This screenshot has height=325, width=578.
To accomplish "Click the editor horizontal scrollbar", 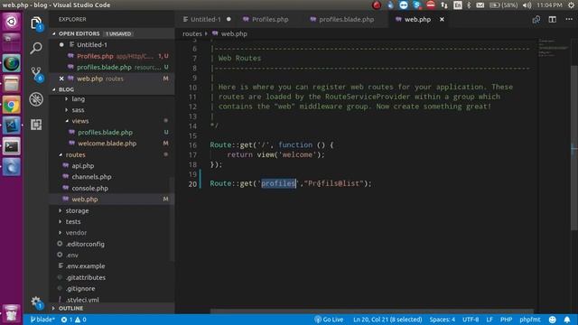I will point(371,311).
